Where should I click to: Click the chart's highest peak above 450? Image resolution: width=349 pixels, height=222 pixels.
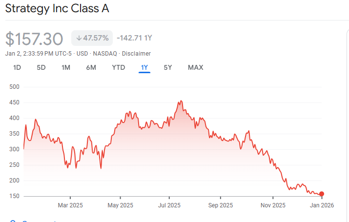pos(181,101)
